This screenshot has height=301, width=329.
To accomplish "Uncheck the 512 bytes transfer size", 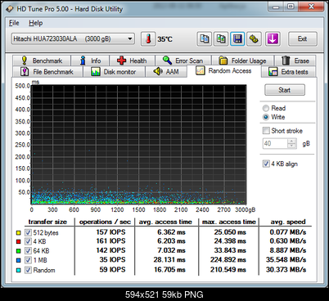I will (x=28, y=232).
